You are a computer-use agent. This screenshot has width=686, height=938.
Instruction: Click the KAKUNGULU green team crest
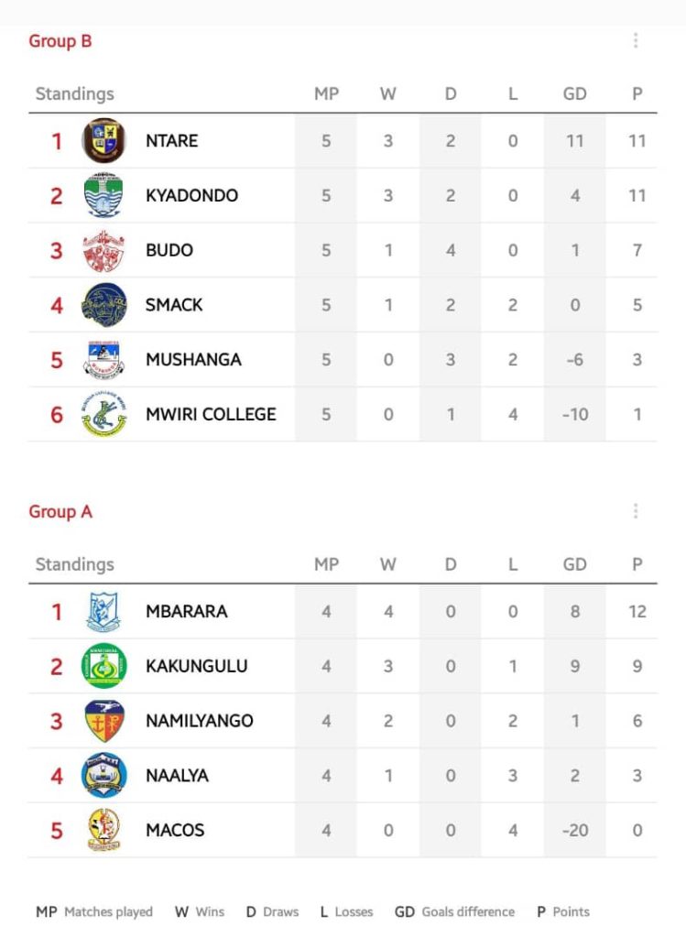coord(104,666)
